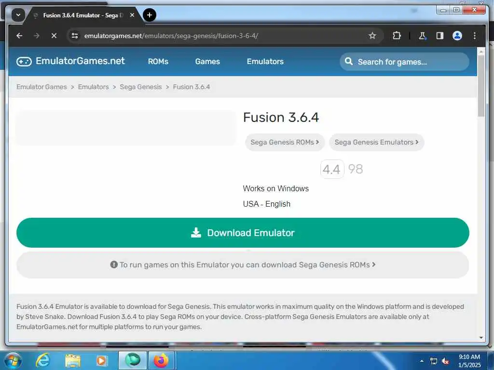Click the muted volume tray icon
The width and height of the screenshot is (494, 370).
pyautogui.click(x=445, y=361)
